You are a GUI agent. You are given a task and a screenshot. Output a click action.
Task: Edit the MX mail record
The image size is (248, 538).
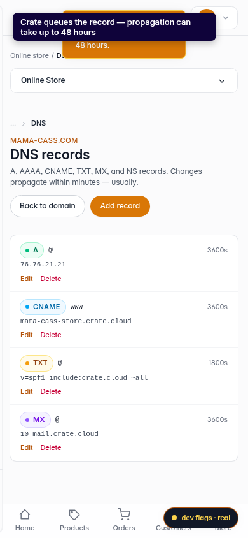coord(27,447)
